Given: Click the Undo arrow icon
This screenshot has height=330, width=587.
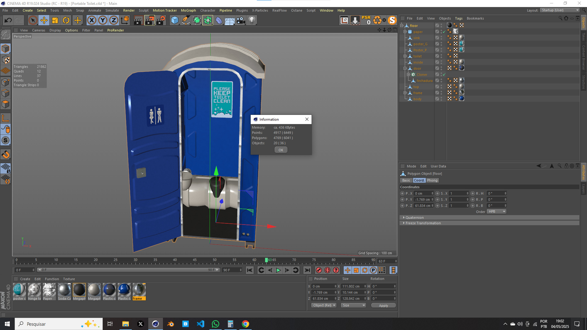Looking at the screenshot, I should click(8, 20).
